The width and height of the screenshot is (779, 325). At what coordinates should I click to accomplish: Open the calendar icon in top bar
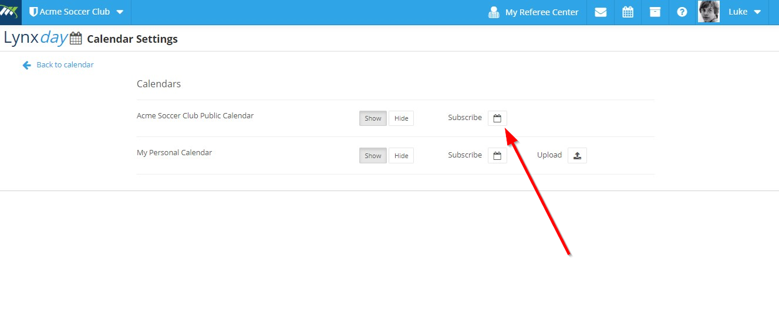coord(628,12)
